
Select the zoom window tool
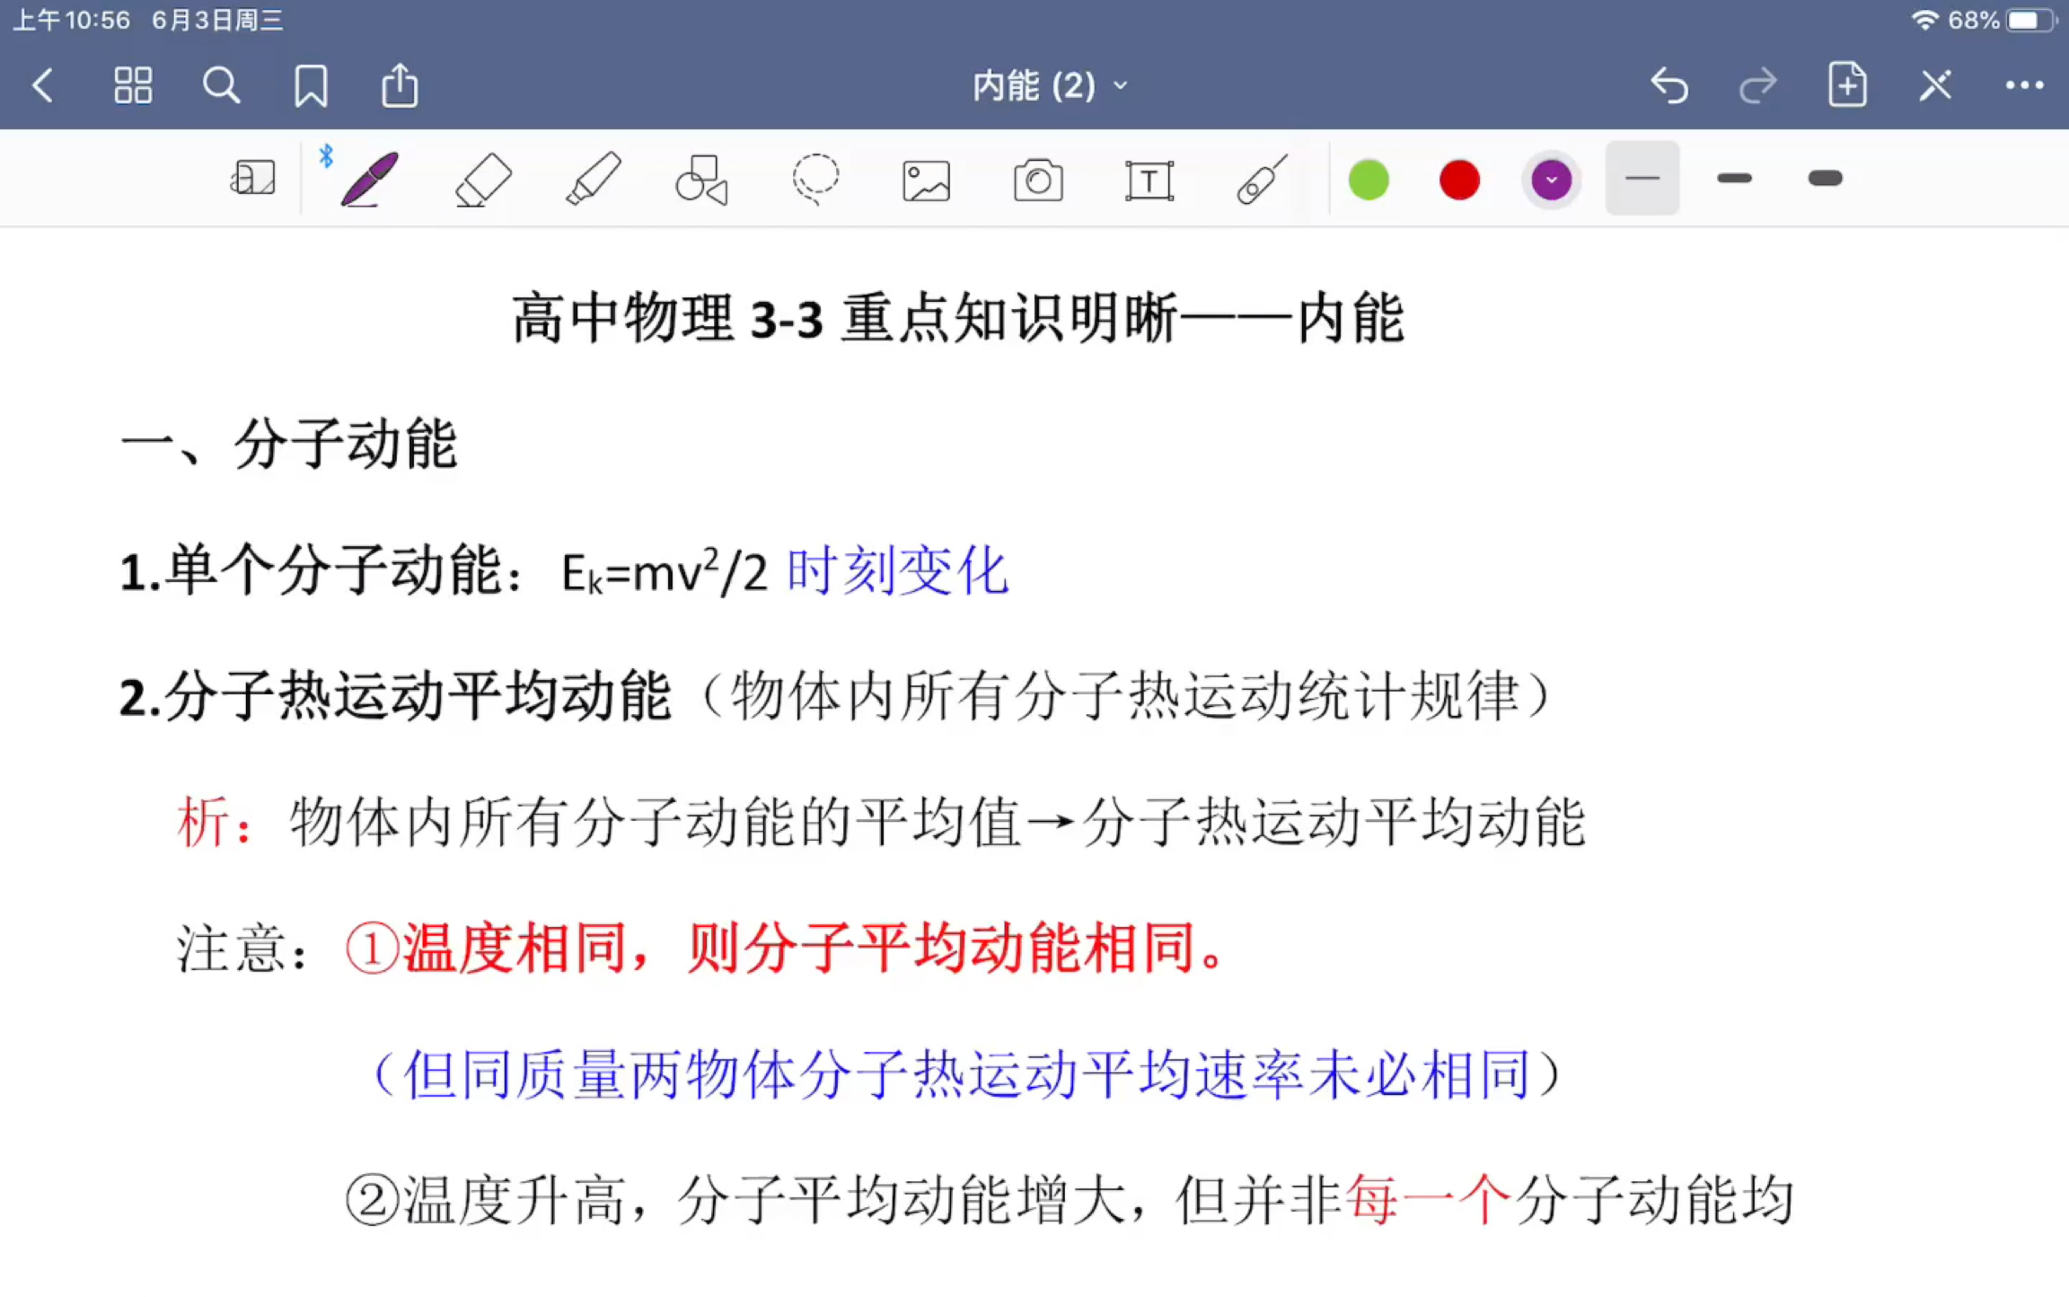click(252, 179)
